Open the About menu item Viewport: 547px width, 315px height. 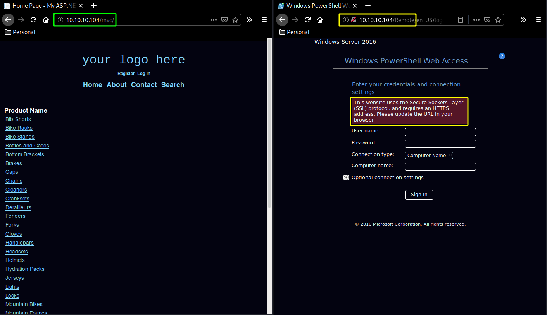tap(117, 85)
